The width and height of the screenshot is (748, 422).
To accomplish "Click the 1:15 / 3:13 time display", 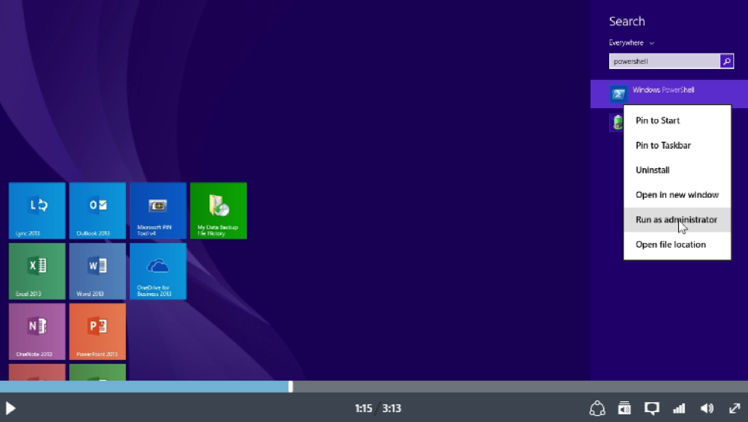I will pos(377,408).
